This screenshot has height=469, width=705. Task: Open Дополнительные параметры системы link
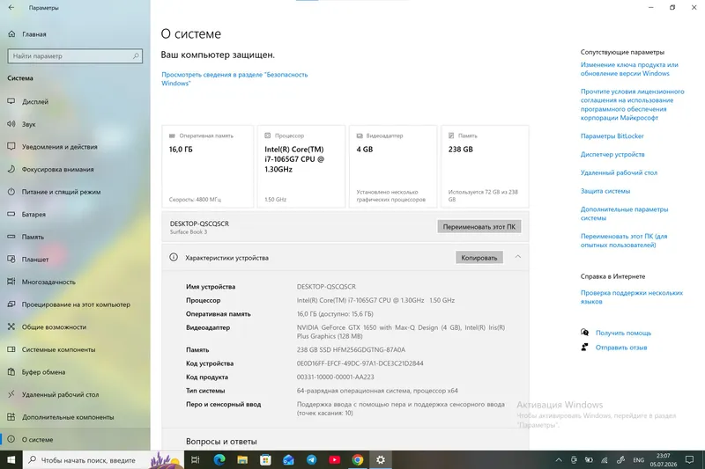(x=624, y=214)
